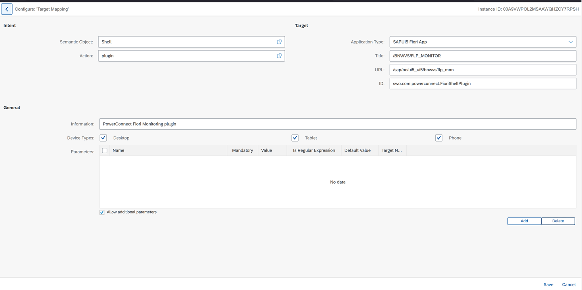The image size is (582, 290).
Task: Click the ID input field
Action: (482, 83)
